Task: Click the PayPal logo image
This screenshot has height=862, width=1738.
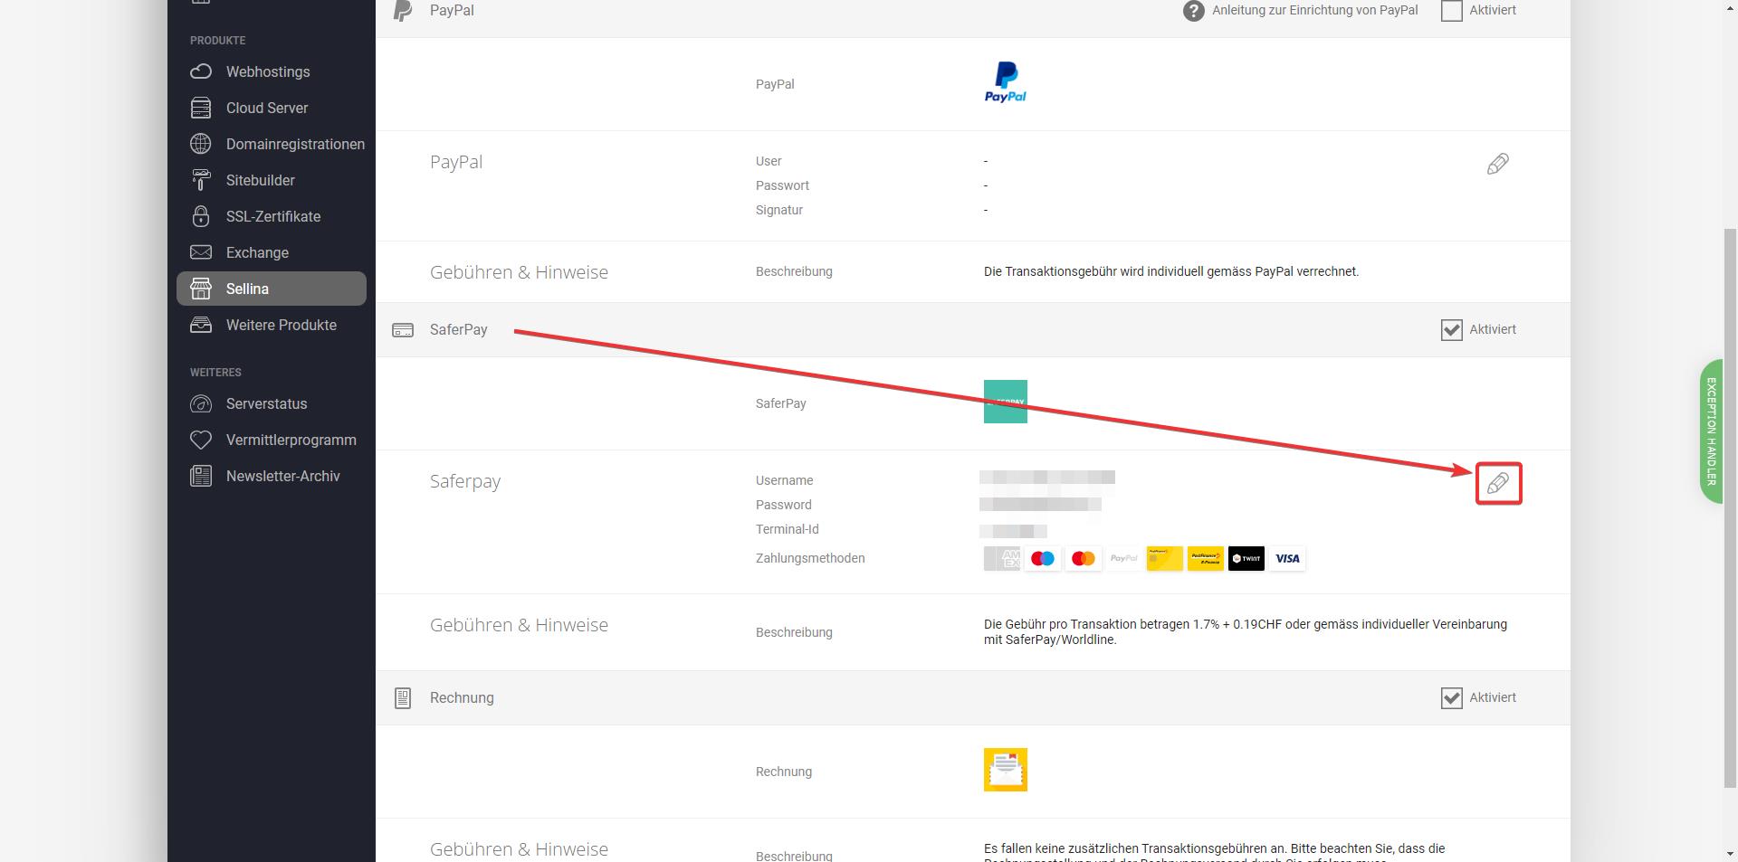Action: point(1006,82)
